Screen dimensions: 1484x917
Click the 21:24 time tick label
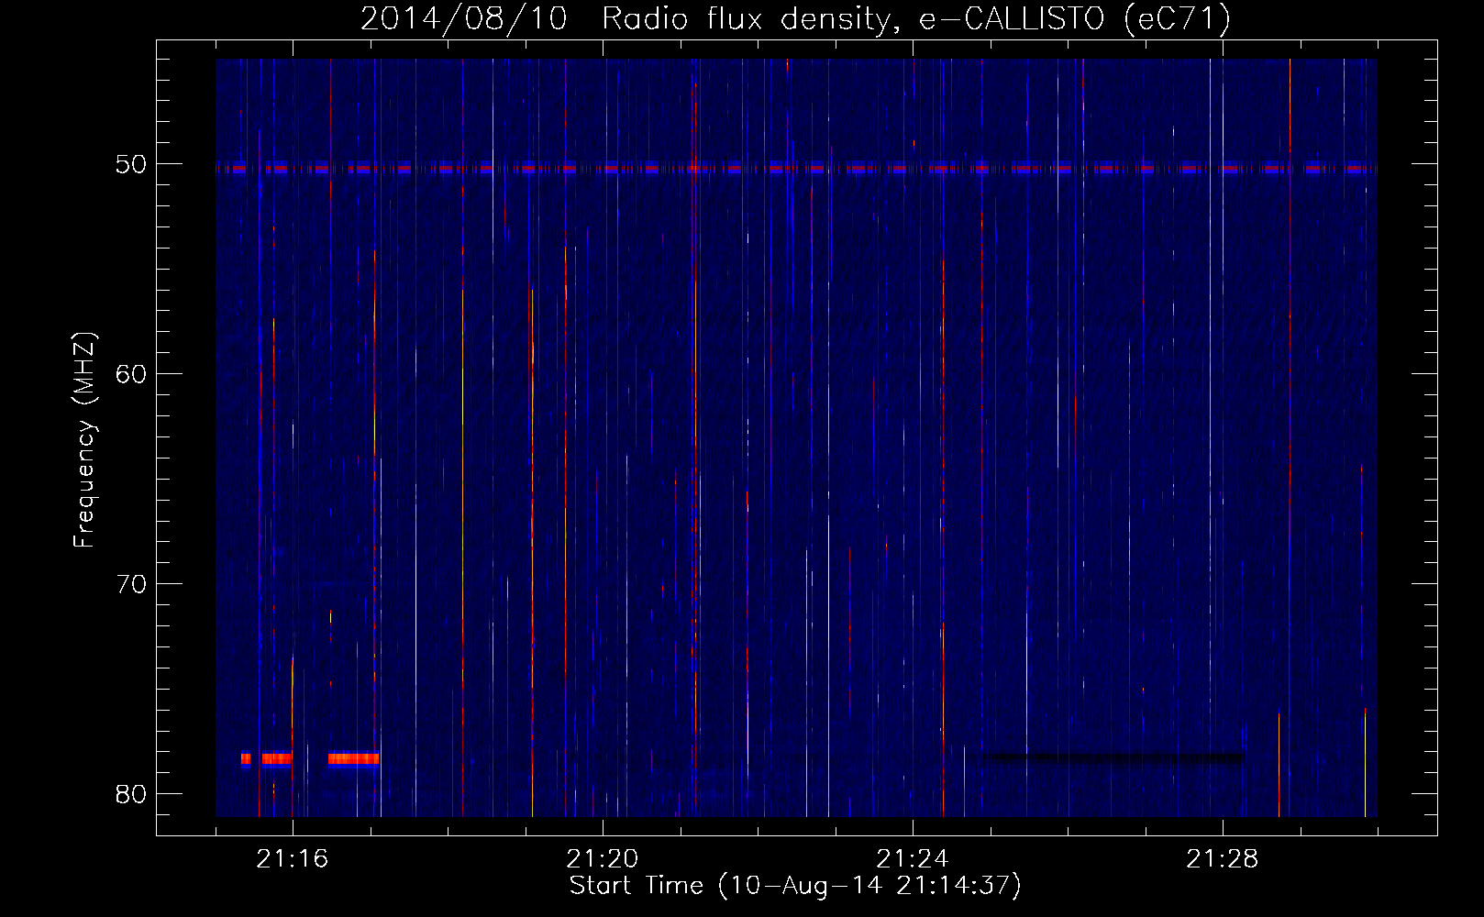pos(913,859)
